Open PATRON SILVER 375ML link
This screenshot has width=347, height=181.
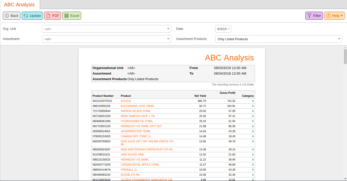pos(136,111)
